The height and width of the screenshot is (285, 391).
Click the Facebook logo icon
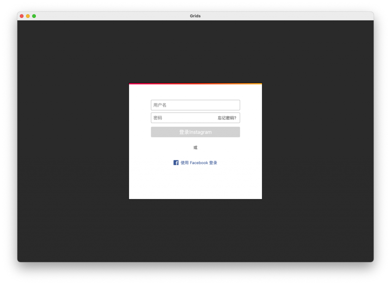tap(176, 163)
